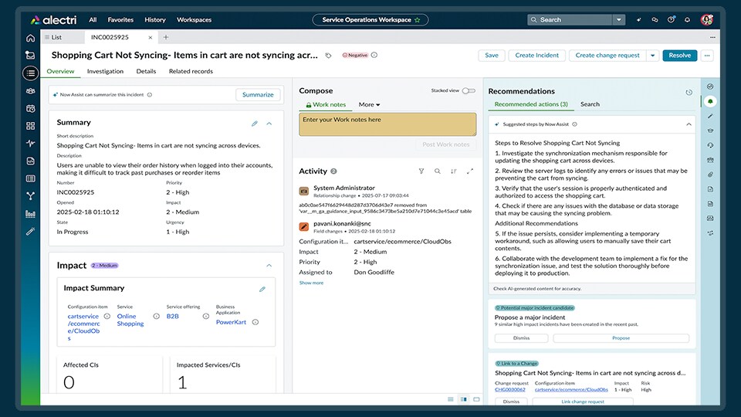
Task: Dismiss the Propose a major incident card
Action: (521, 338)
